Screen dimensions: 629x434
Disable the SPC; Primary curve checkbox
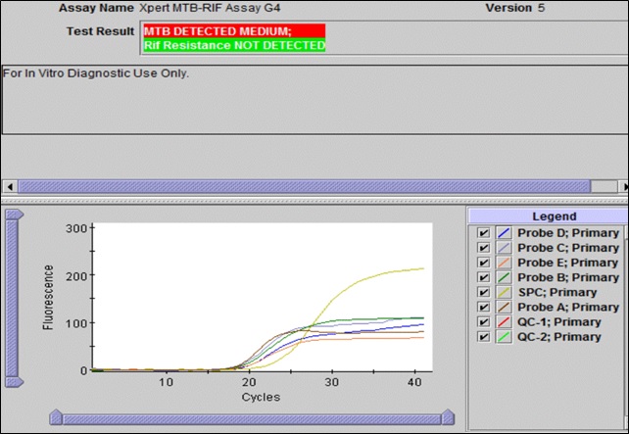click(x=483, y=292)
